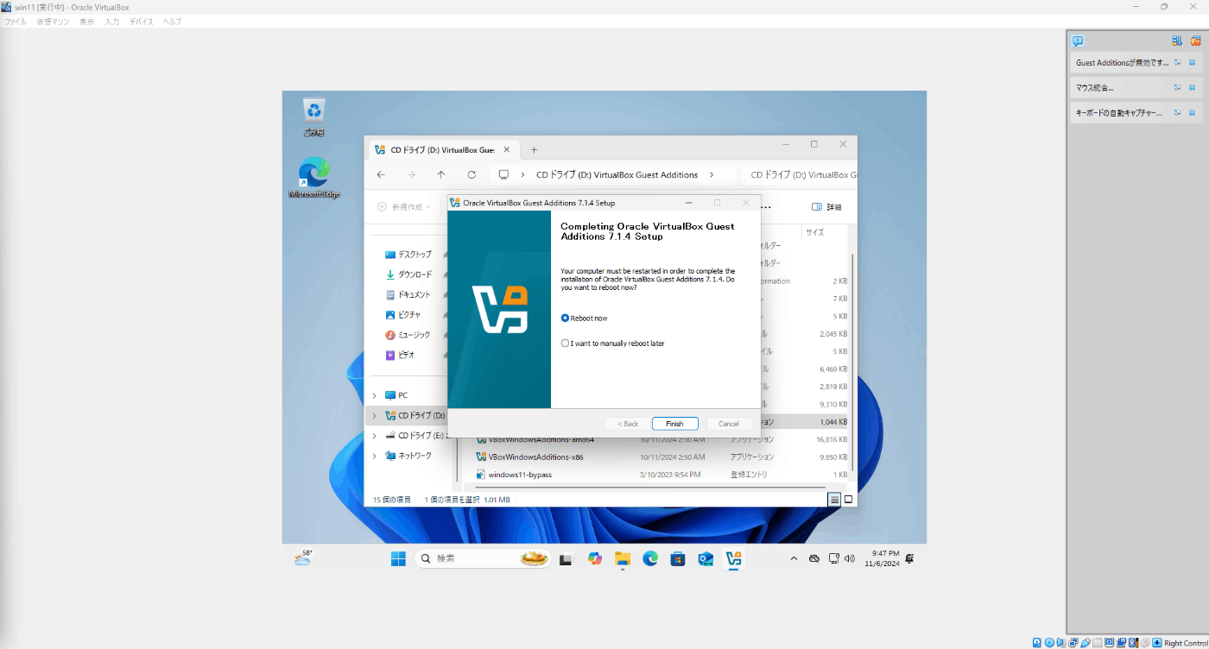
Task: Click the USB status bar icon
Action: (1086, 643)
